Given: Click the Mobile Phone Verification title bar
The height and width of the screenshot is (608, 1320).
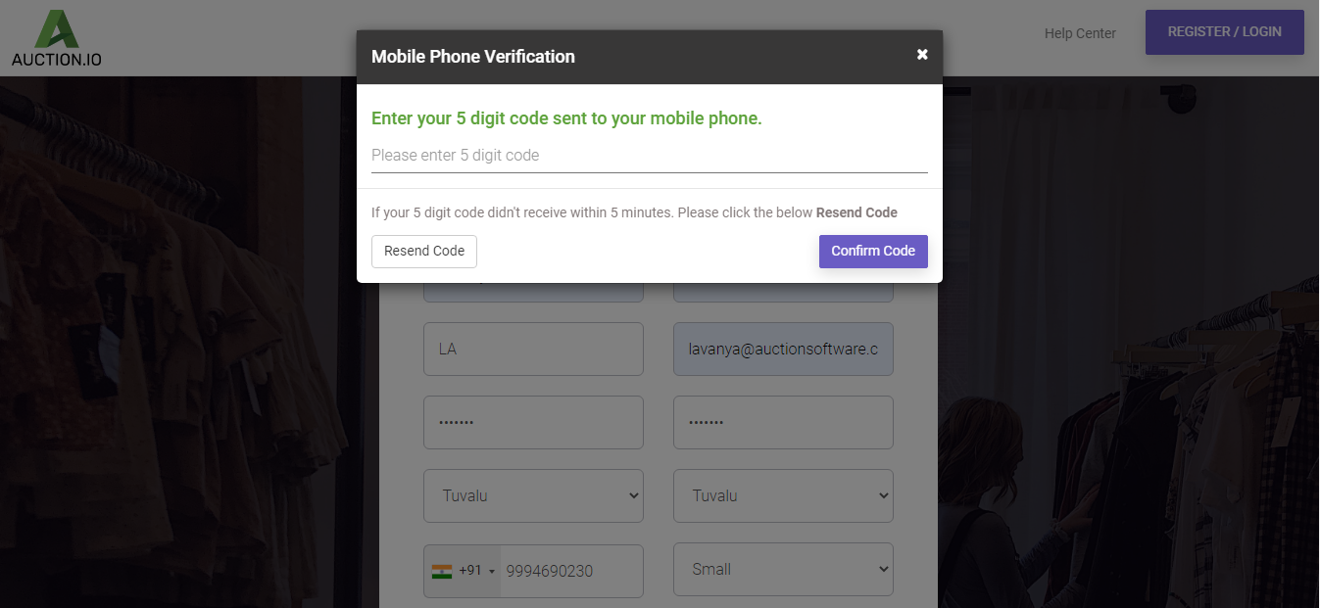Looking at the screenshot, I should click(649, 57).
